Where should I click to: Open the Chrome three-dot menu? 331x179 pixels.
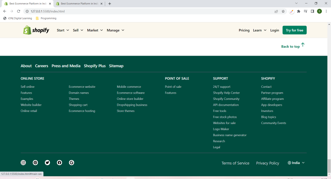[x=326, y=11]
